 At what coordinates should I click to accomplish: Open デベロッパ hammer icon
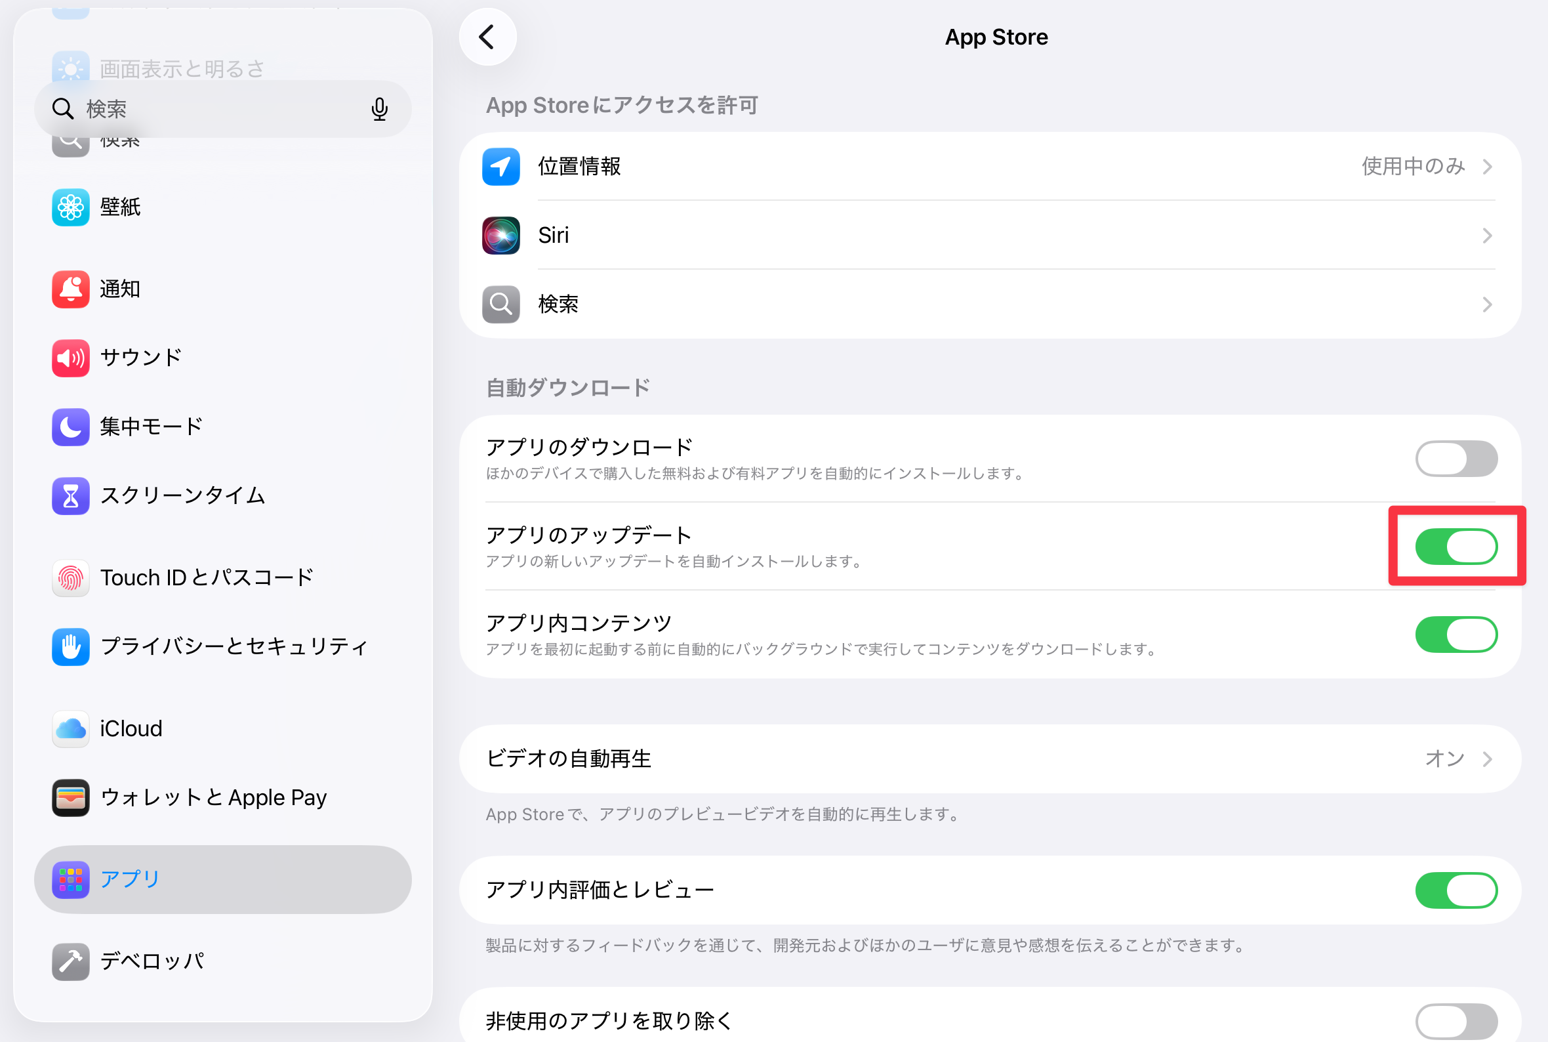pos(71,961)
